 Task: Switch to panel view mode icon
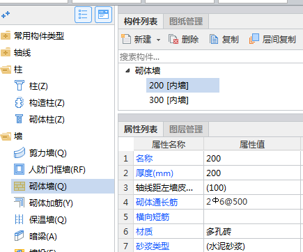pyautogui.click(x=103, y=15)
